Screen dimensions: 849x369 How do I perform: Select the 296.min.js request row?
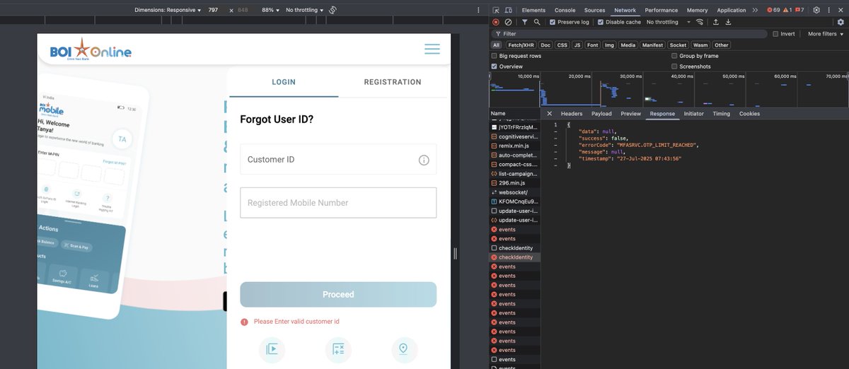[x=515, y=183]
